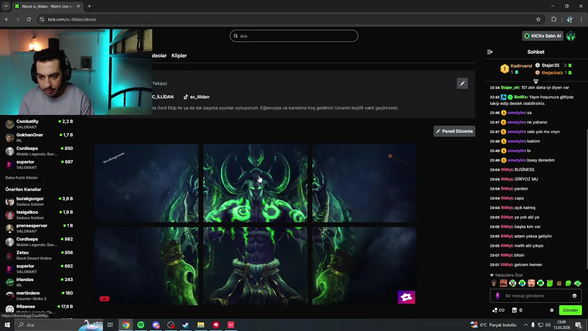Click the Gönder send button

coord(570,310)
